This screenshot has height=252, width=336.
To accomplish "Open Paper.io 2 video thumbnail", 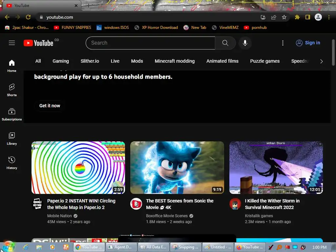I will point(78,168).
